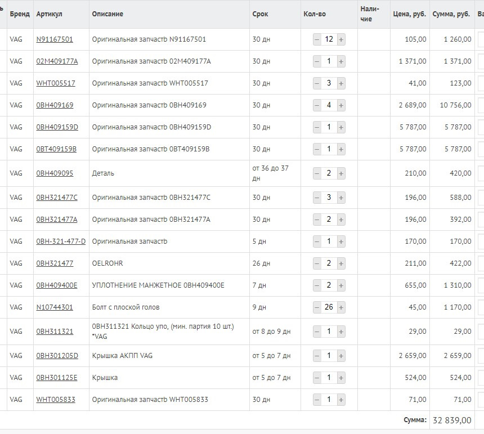Click the 0BH311321 article link
The image size is (484, 434).
pos(55,332)
